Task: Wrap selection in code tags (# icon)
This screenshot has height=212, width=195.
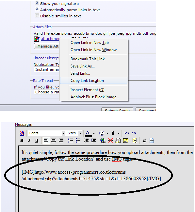Action: point(144,141)
